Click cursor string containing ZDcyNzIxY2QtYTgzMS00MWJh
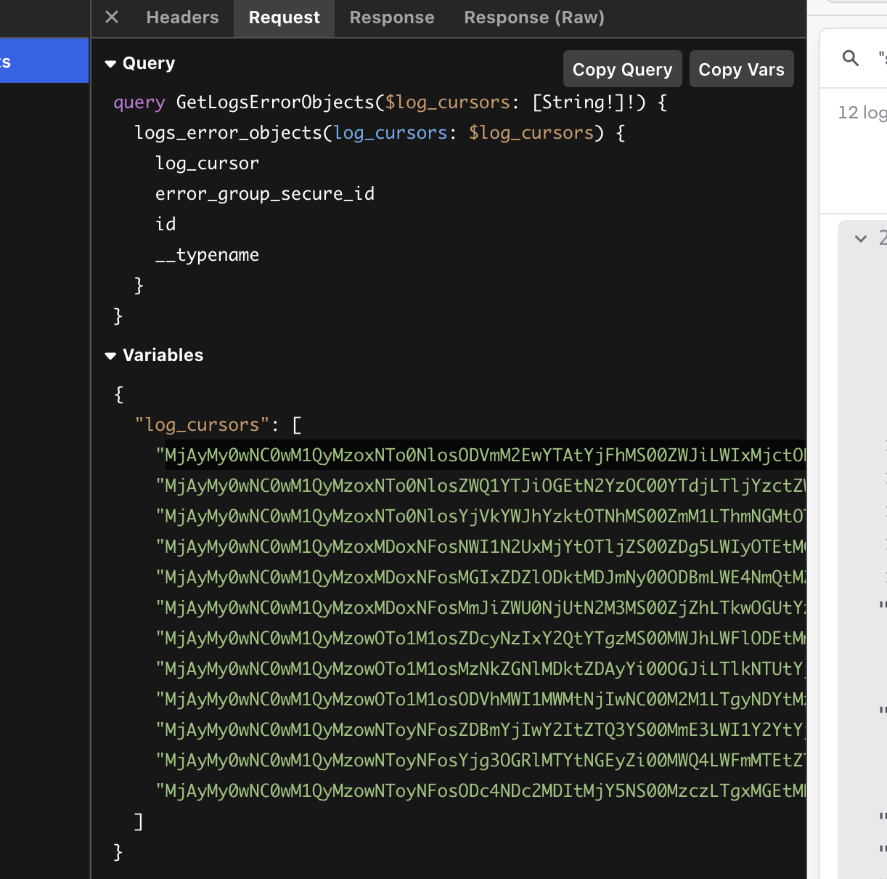Image resolution: width=887 pixels, height=879 pixels. [481, 638]
